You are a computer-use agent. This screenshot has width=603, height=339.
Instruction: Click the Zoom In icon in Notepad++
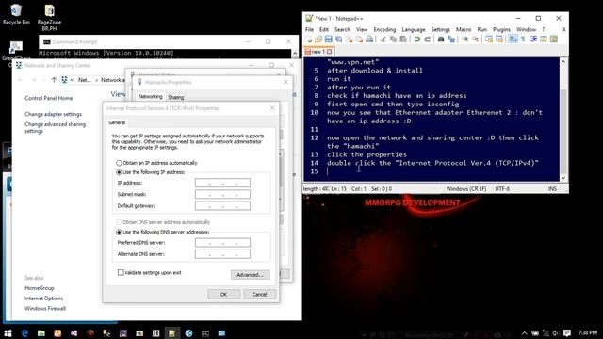(x=465, y=39)
